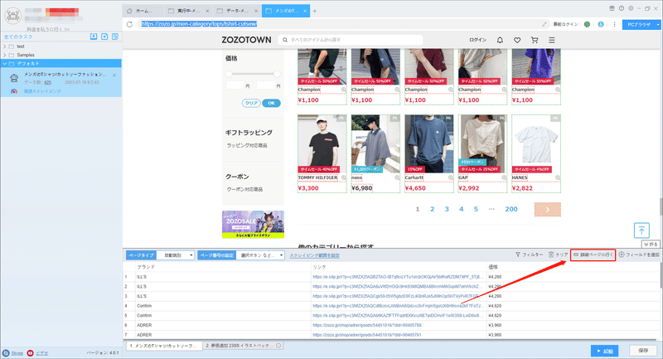Viewport: 663px width, 359px height.
Task: Select the workflow tab 2. 新色追加 23SS
Action: tap(243, 346)
